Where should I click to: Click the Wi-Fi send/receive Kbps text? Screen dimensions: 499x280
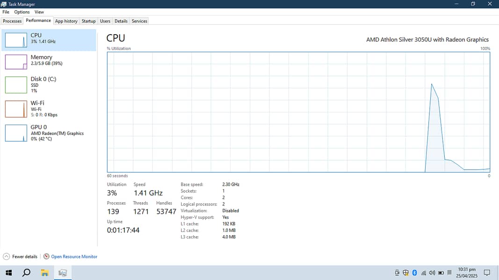(44, 115)
